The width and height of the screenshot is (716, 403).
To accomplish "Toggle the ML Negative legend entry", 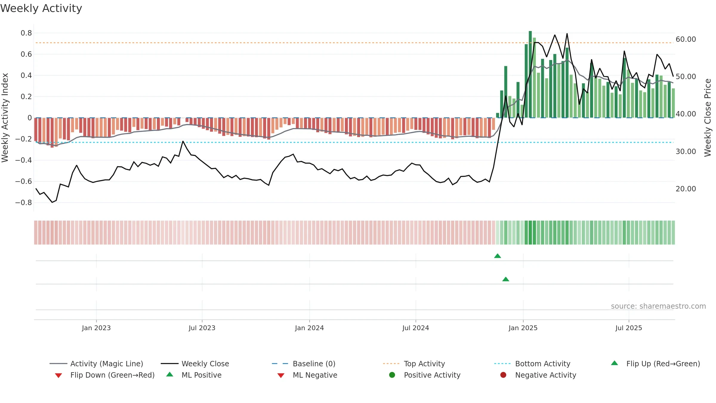I will [x=307, y=375].
